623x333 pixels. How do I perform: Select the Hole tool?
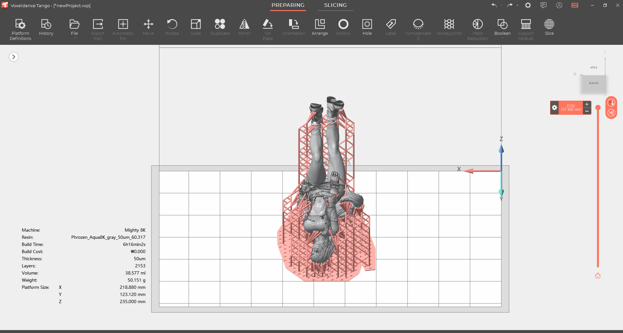tap(367, 27)
